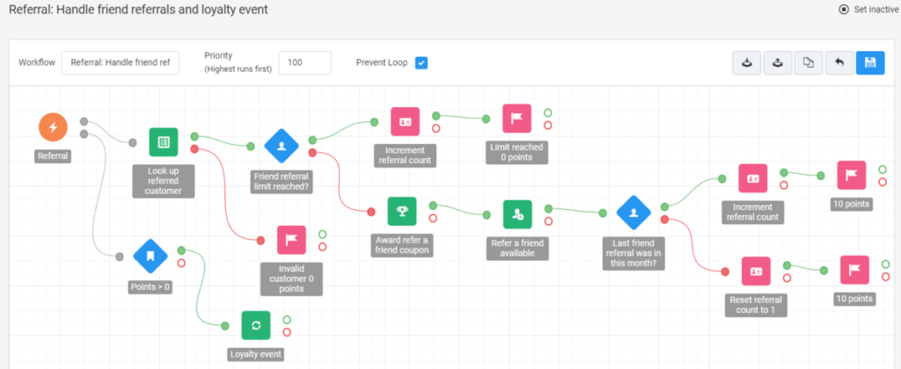The height and width of the screenshot is (369, 901).
Task: Click Set inactive to deactivate the workflow
Action: [x=869, y=9]
